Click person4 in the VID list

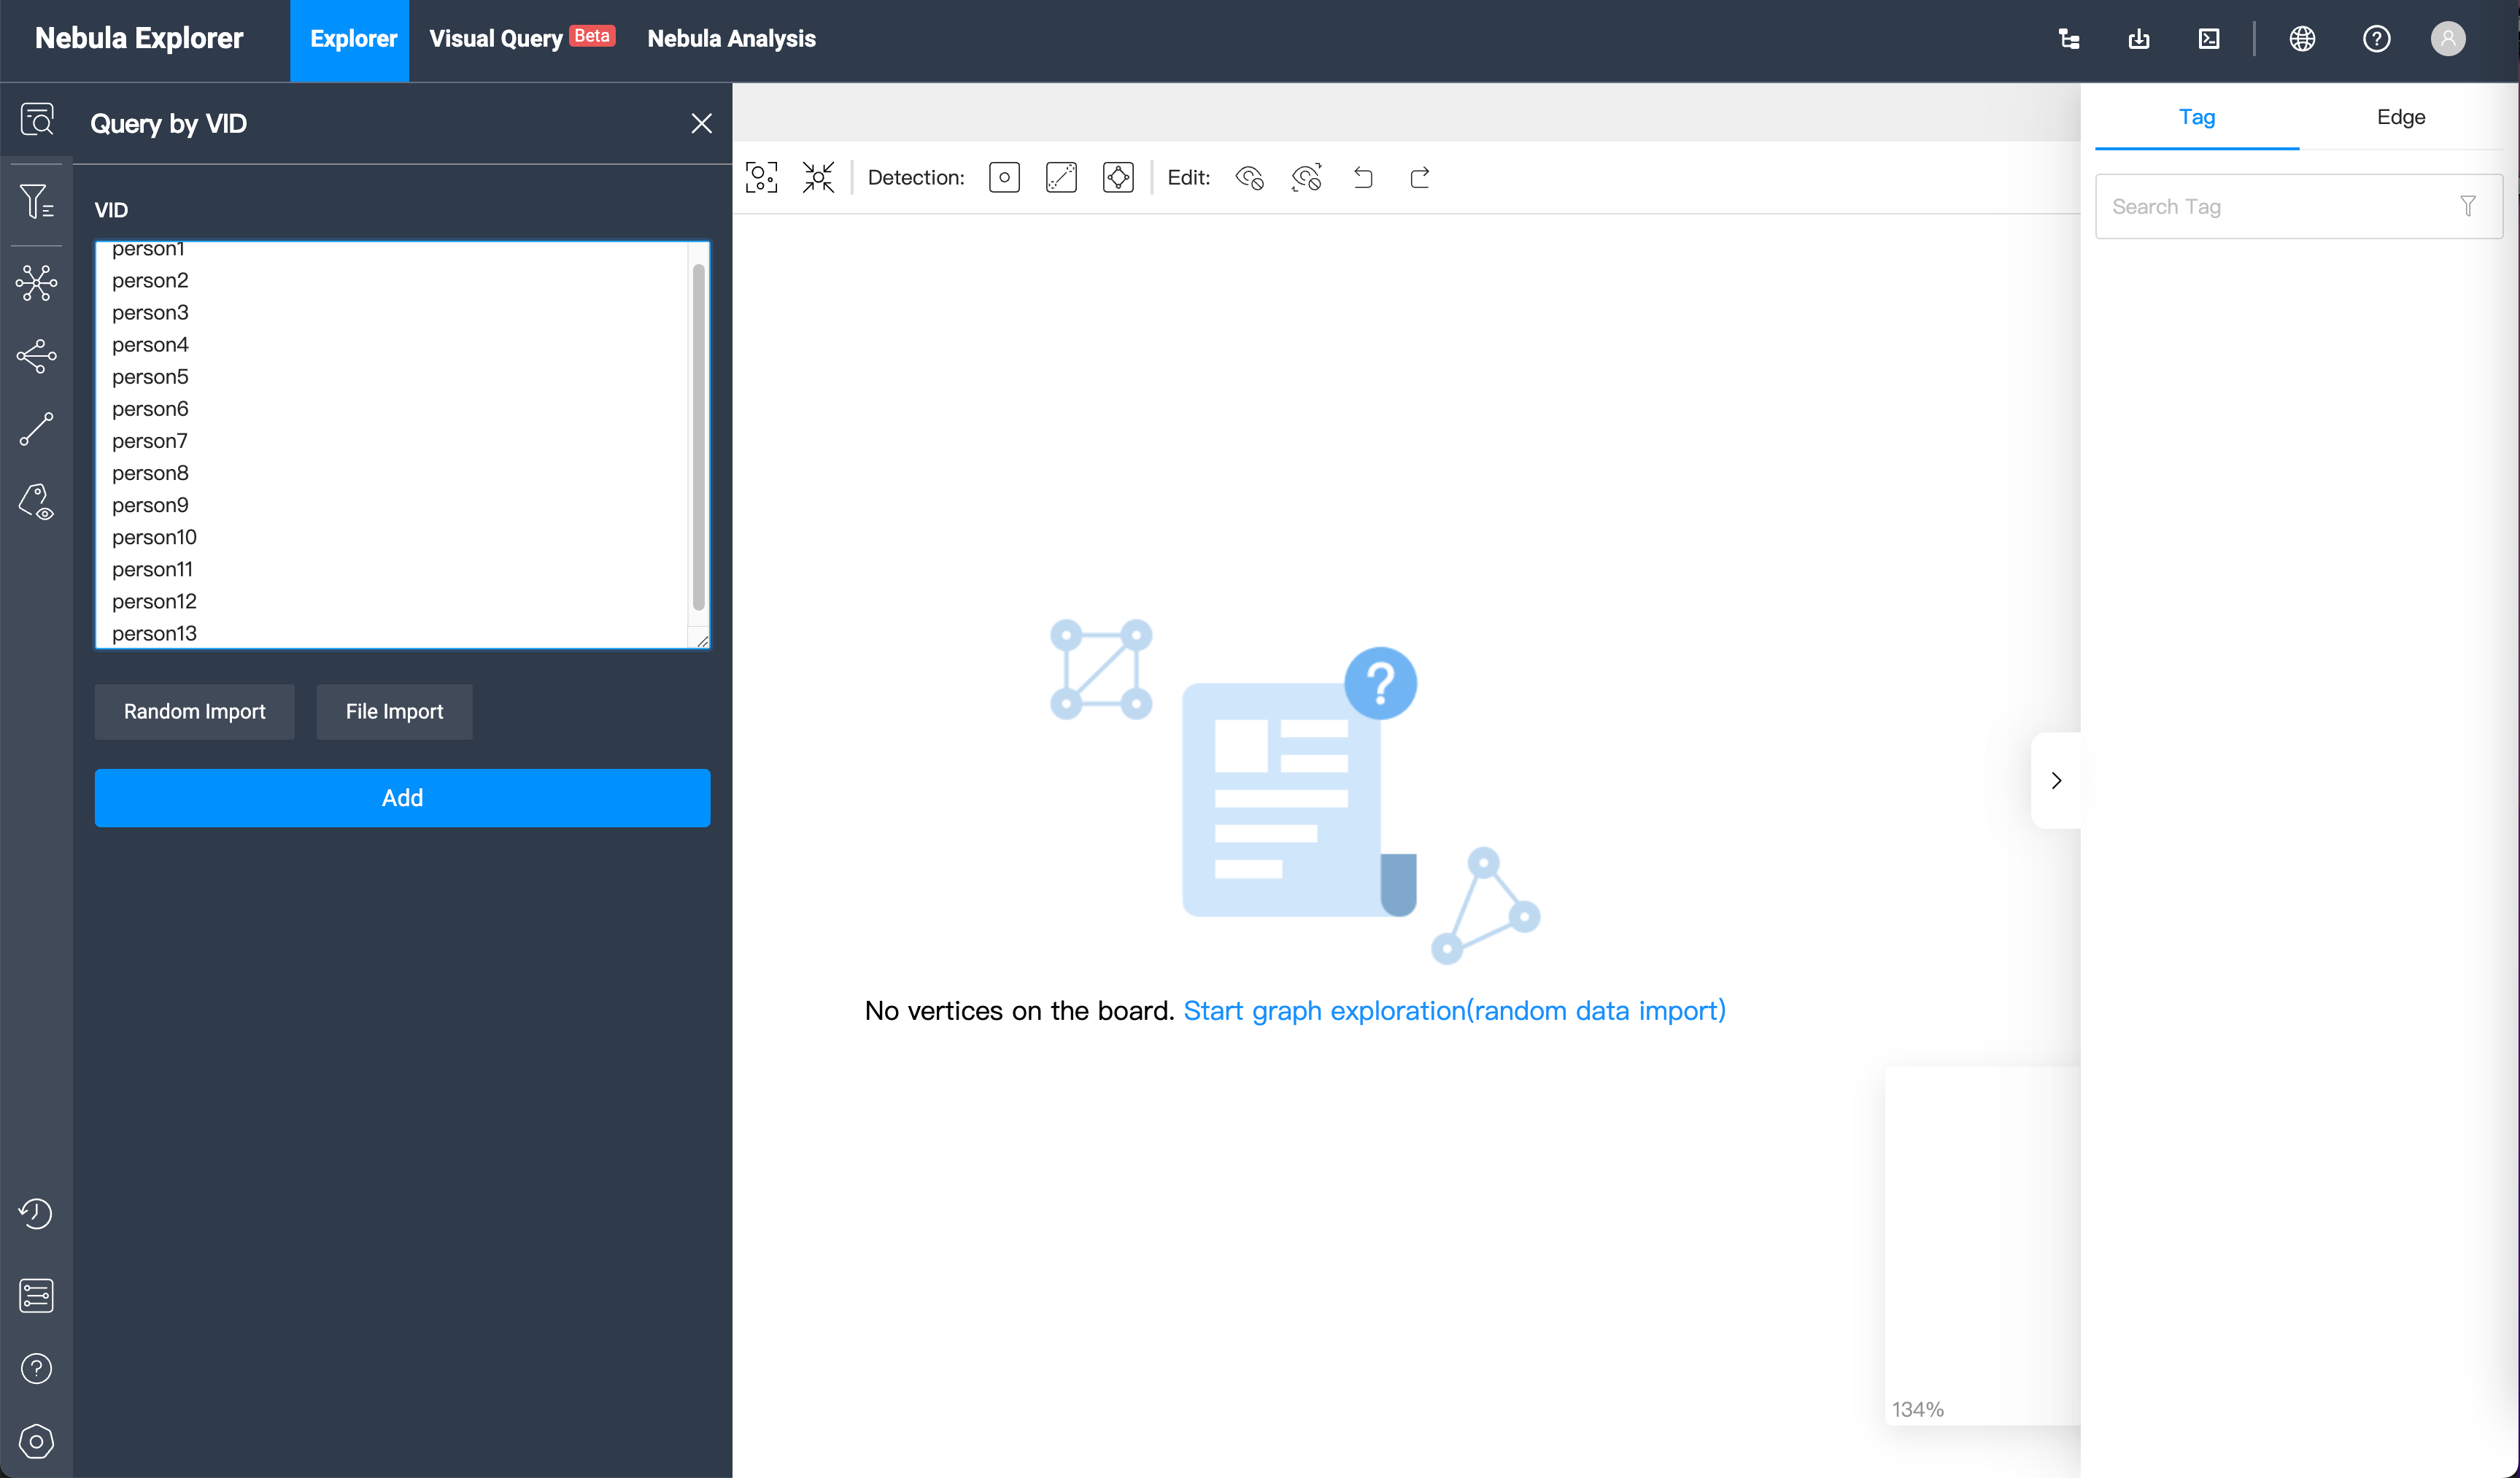click(150, 345)
